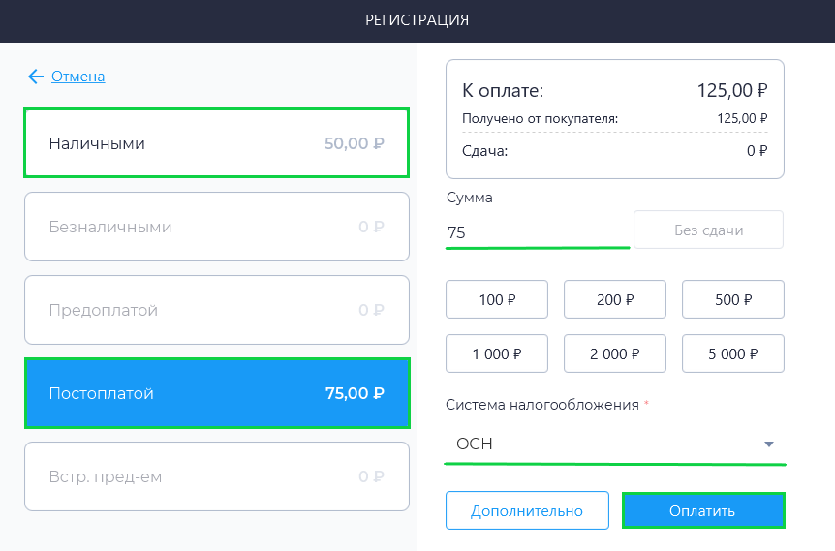Add the 2 000 ₽ quick amount

(615, 354)
